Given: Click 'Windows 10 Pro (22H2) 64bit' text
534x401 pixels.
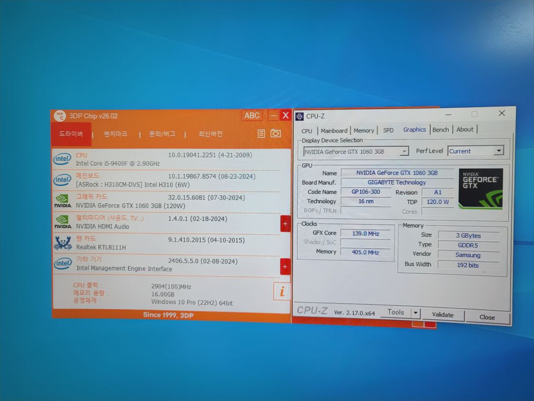Looking at the screenshot, I should tap(192, 302).
